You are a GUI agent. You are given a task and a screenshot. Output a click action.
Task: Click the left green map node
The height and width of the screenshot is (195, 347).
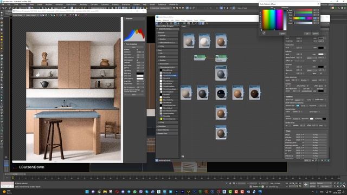(x=200, y=57)
